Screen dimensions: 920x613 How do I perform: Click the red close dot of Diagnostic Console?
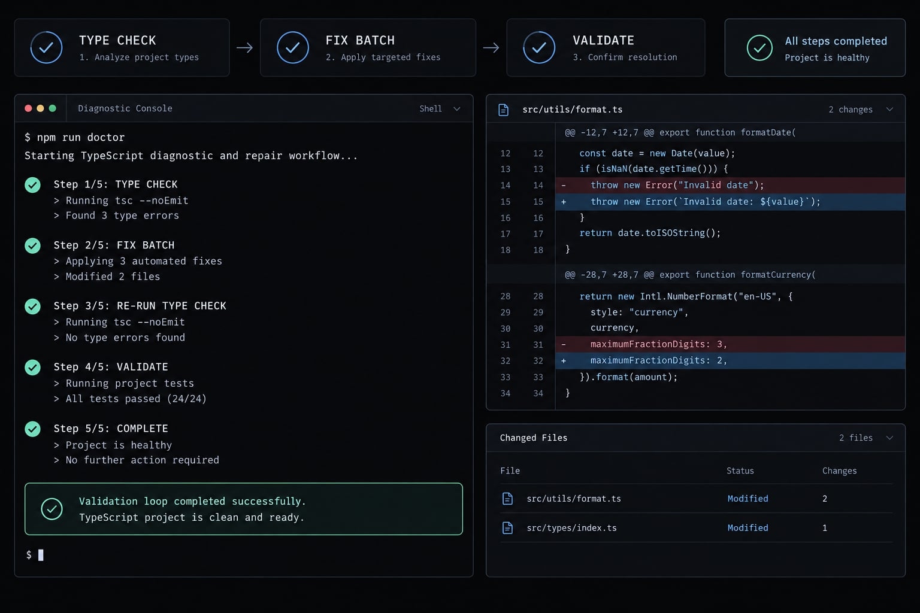pyautogui.click(x=28, y=108)
